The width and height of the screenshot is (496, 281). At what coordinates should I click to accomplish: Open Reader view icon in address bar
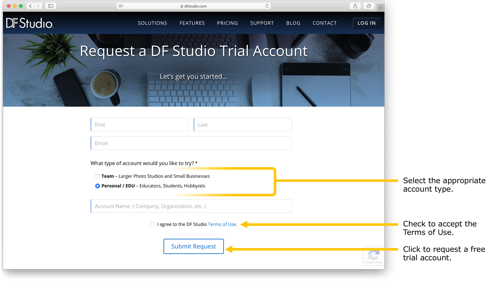pyautogui.click(x=121, y=6)
